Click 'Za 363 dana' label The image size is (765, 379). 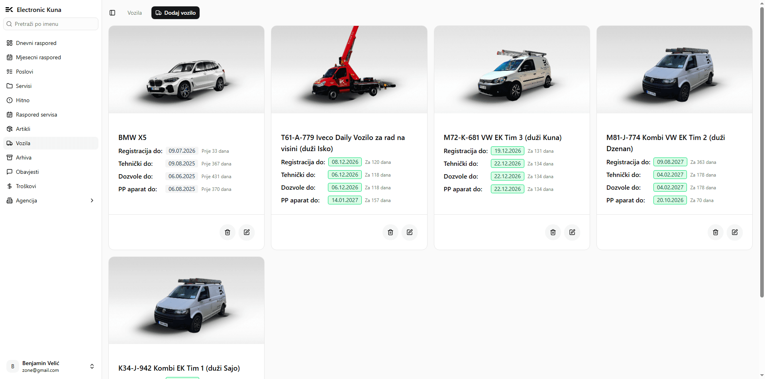click(x=703, y=162)
